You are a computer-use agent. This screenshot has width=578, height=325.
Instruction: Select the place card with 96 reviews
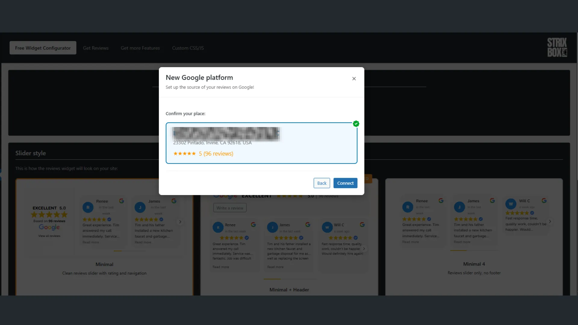pyautogui.click(x=261, y=143)
